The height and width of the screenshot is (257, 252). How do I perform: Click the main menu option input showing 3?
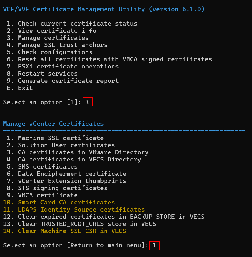click(x=88, y=102)
